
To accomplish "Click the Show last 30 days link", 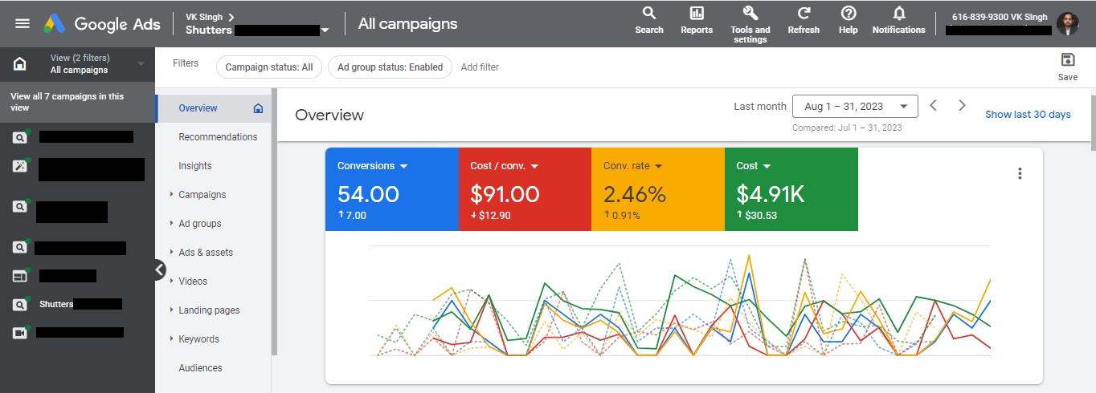I will [x=1028, y=115].
